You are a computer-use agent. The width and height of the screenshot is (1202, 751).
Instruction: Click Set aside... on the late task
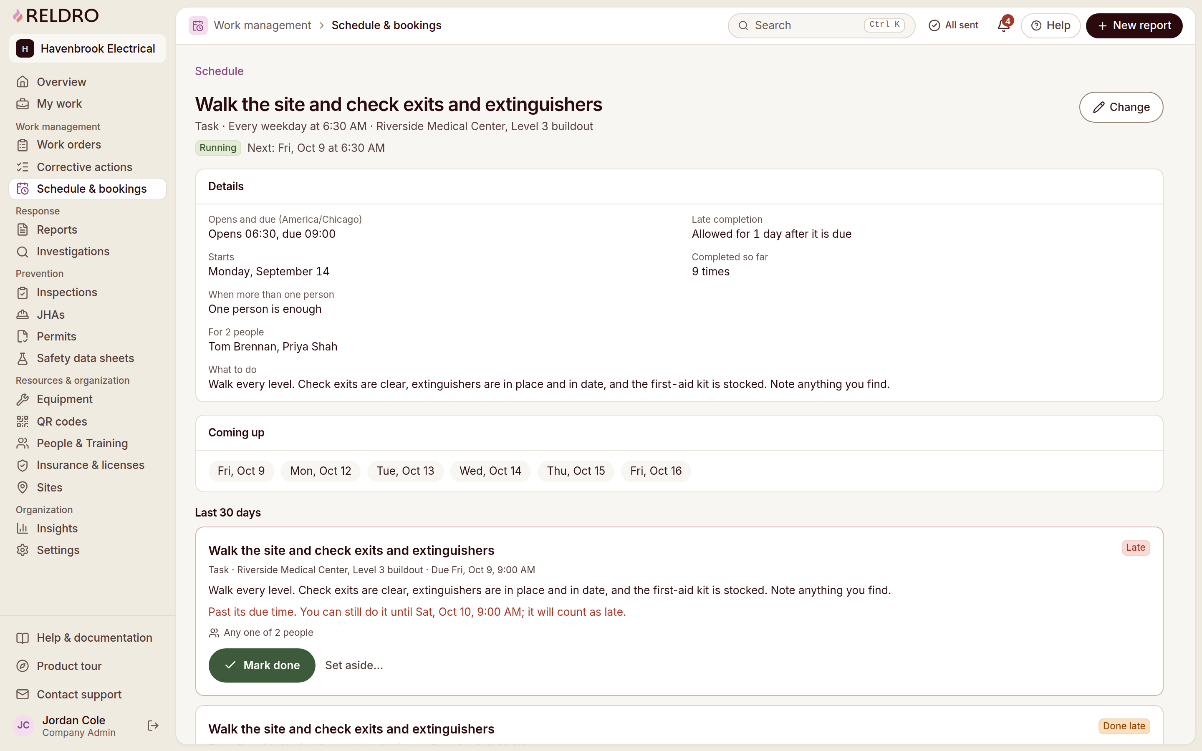(x=354, y=665)
